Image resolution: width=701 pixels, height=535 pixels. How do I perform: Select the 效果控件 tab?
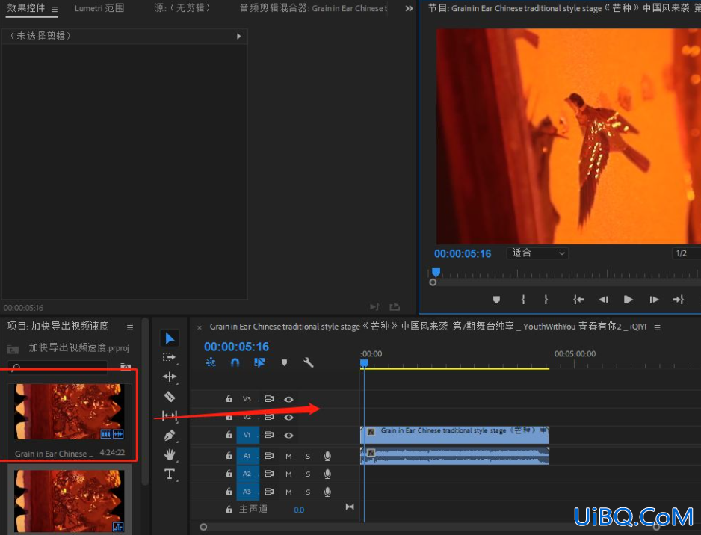pyautogui.click(x=26, y=8)
